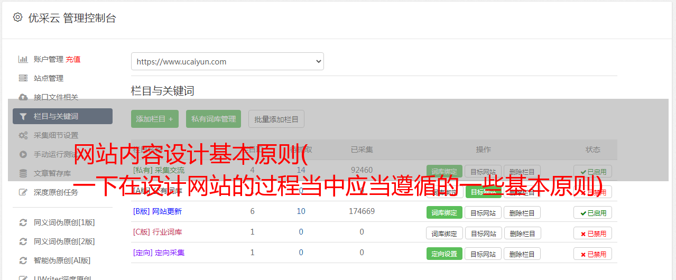The width and height of the screenshot is (676, 280).
Task: Toggle 已启用 status for 网站更新 row
Action: point(592,213)
